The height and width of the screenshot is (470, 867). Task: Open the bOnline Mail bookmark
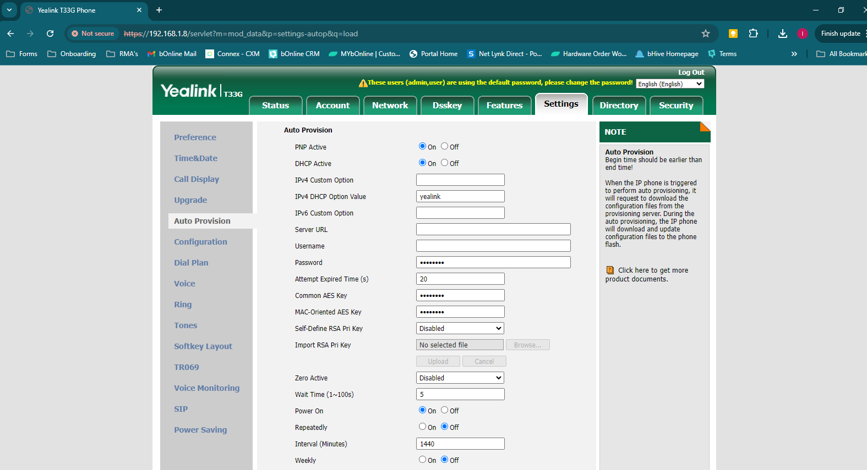tap(172, 54)
